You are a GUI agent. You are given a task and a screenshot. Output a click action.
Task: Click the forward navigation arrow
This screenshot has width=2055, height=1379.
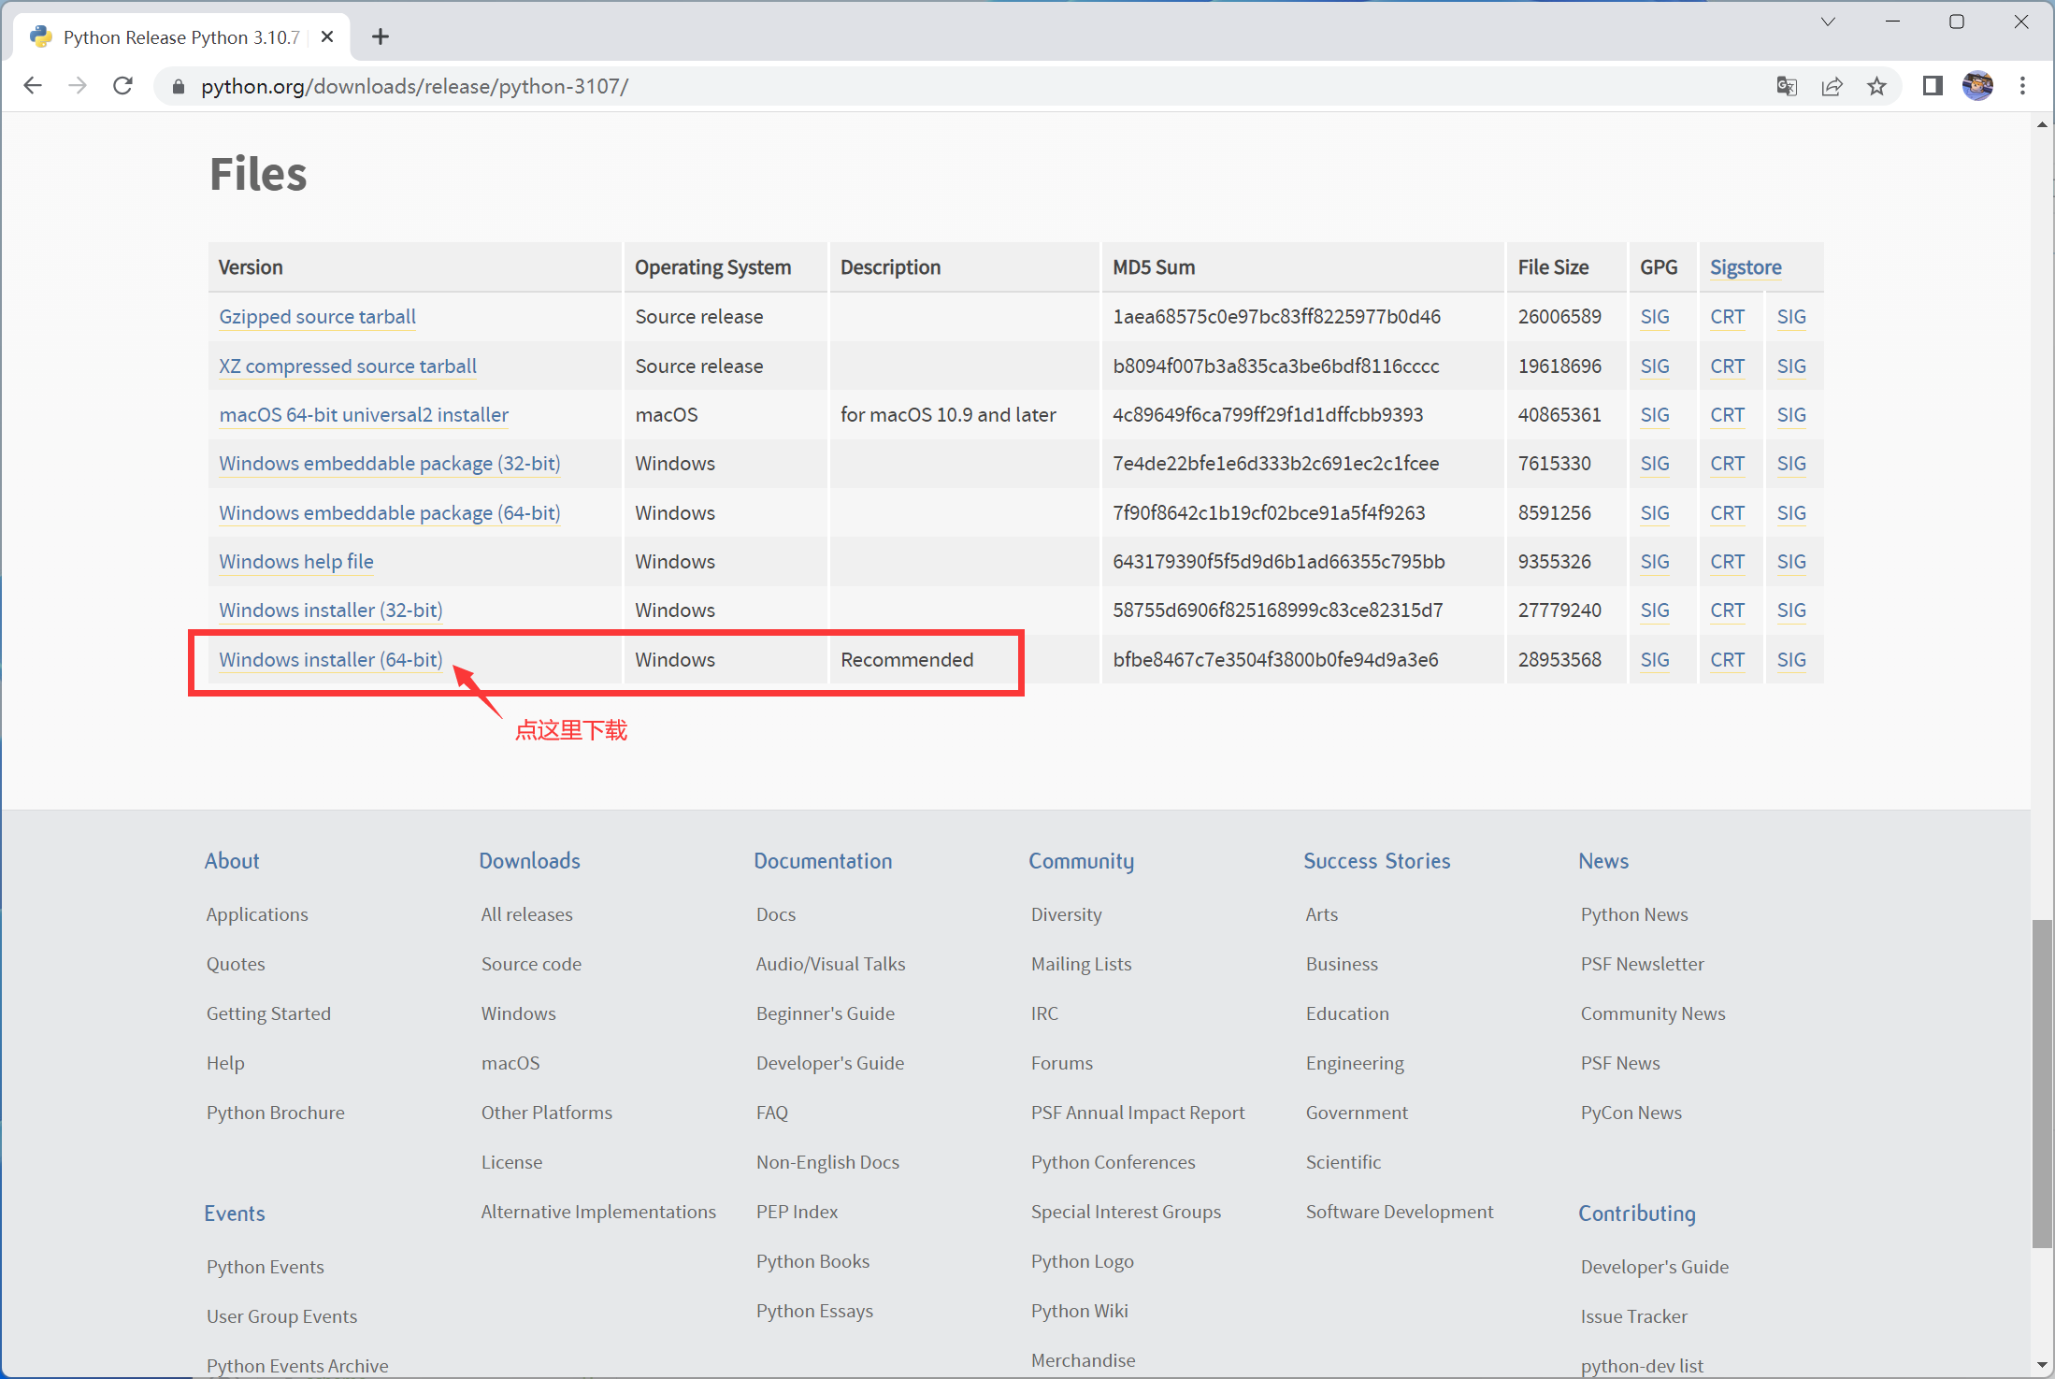click(78, 86)
